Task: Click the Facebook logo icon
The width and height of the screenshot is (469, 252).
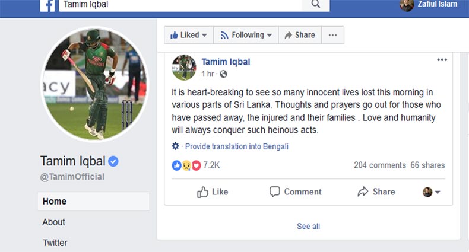Action: click(47, 5)
